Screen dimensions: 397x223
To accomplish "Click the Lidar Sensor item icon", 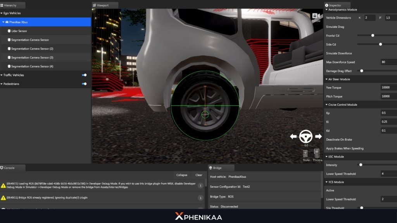I will click(x=9, y=31).
